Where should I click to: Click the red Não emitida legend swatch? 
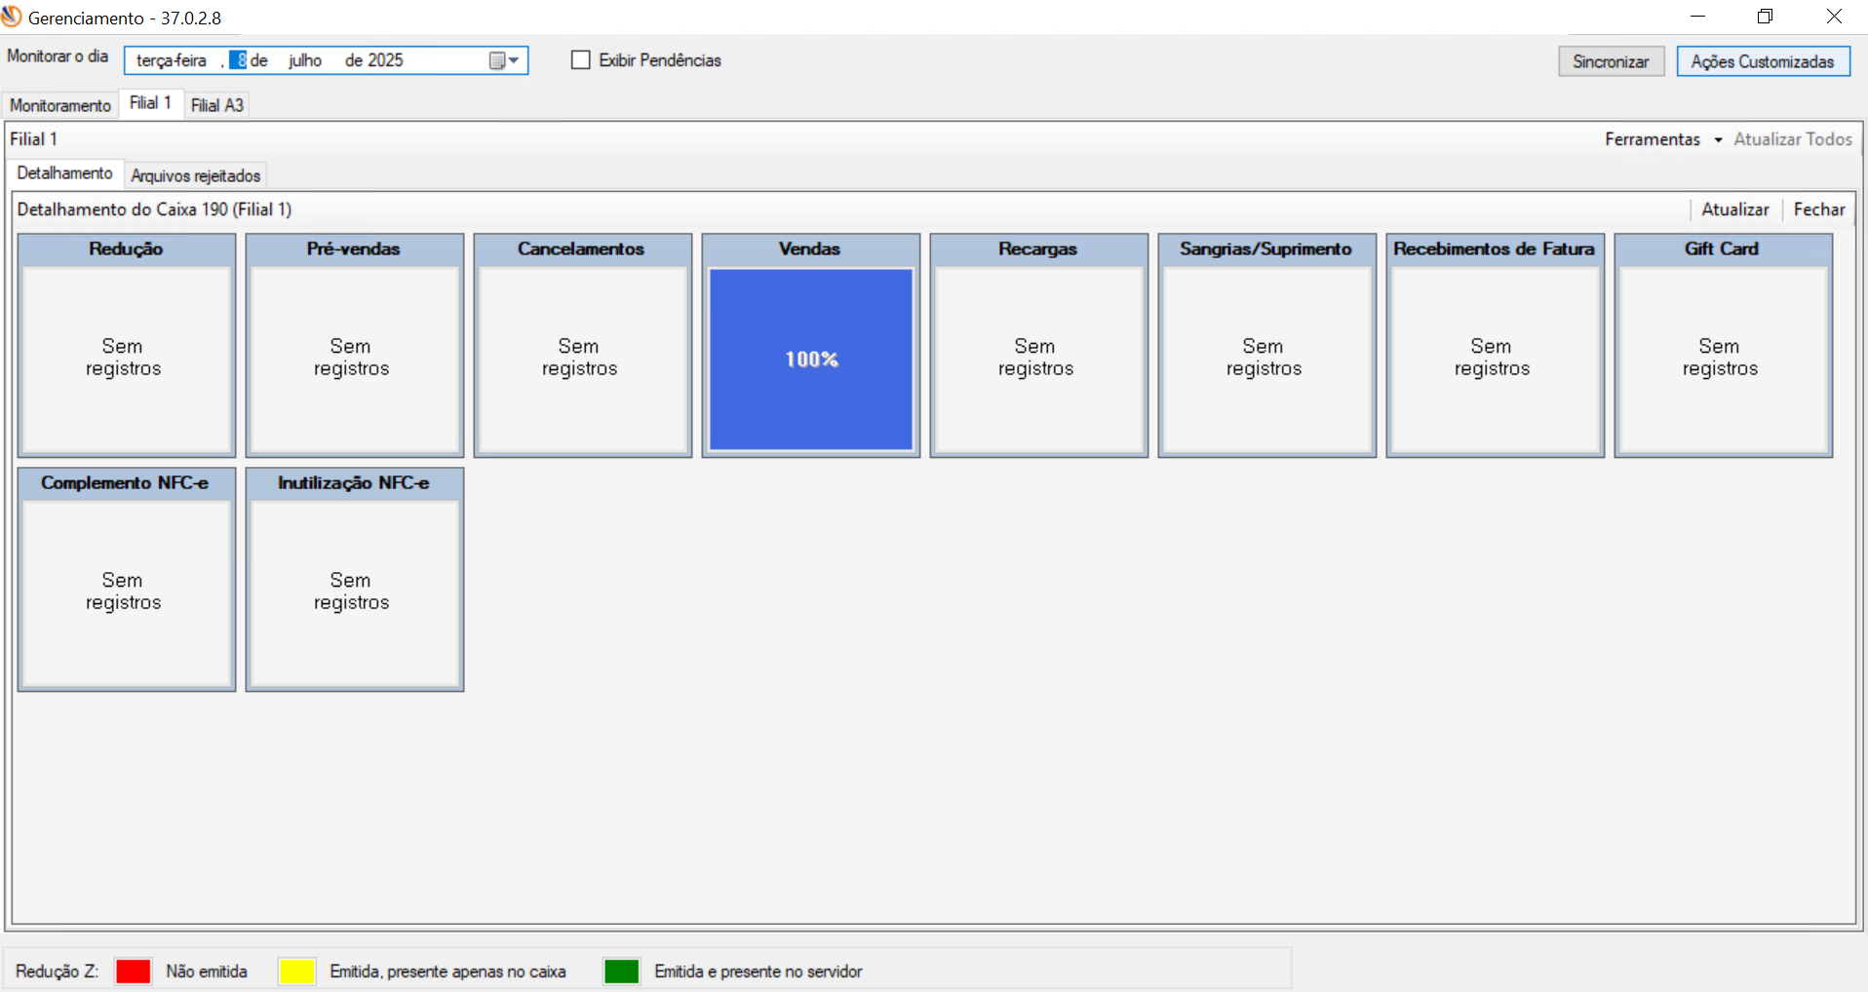(134, 972)
